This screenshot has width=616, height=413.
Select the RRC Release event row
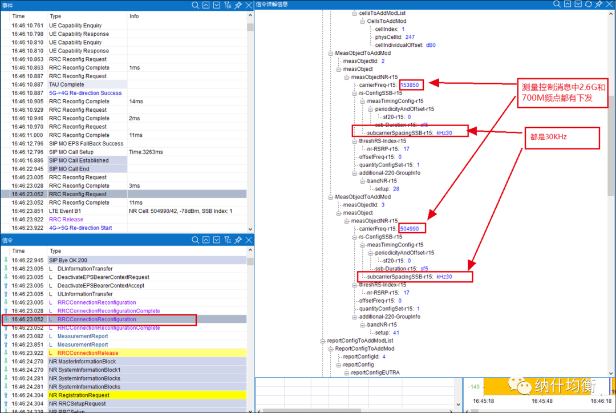(66, 219)
